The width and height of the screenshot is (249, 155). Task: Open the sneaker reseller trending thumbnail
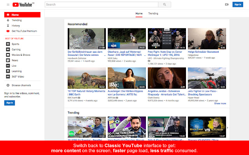click(87, 127)
